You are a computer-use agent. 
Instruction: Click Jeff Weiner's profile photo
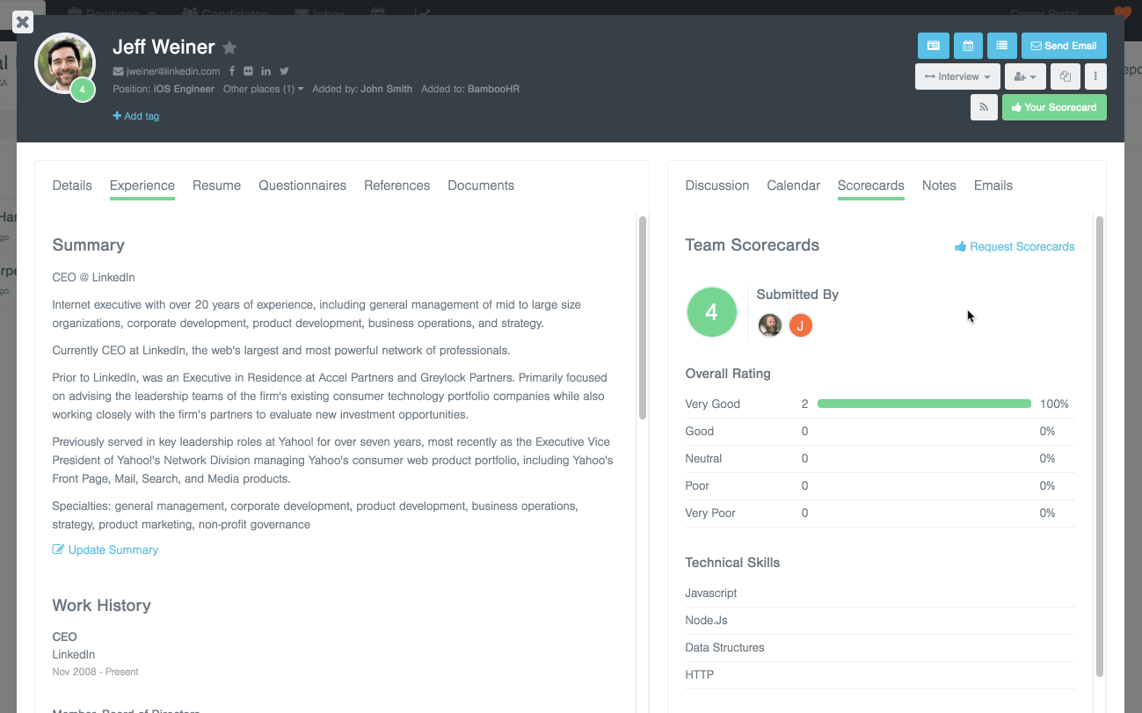[x=64, y=63]
